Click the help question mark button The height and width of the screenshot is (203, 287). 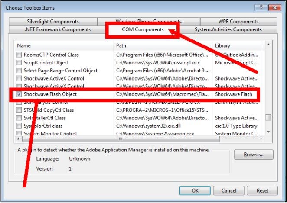click(x=261, y=8)
